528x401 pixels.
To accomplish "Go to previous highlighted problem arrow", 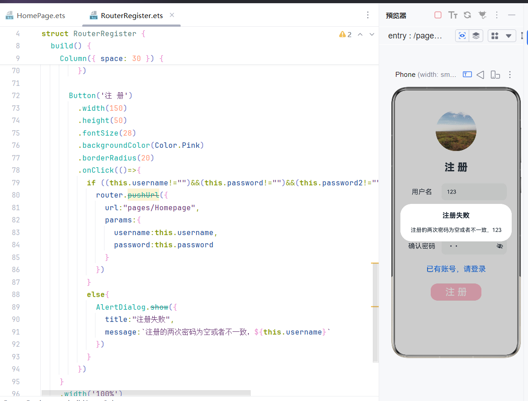I will tap(360, 34).
